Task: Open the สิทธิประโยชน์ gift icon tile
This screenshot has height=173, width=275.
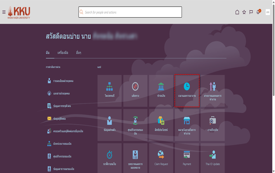Action: click(x=161, y=124)
